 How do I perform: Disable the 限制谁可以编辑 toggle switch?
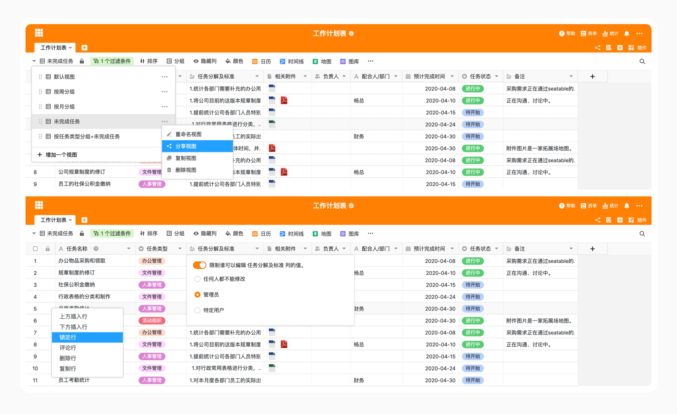tap(200, 265)
